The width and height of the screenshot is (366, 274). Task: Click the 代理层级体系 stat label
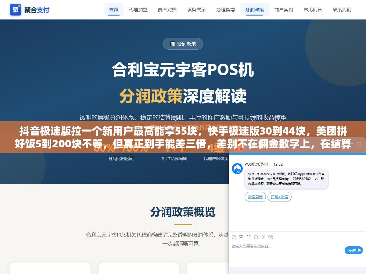(216, 159)
